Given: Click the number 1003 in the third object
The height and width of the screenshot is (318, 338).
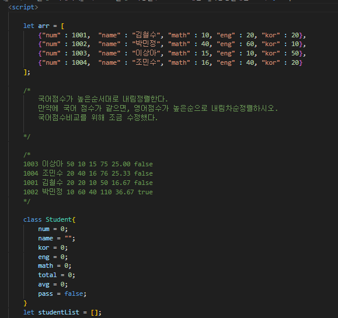Looking at the screenshot, I should tap(79, 54).
